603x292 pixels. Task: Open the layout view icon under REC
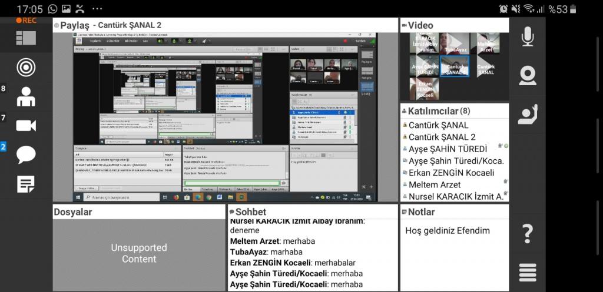[26, 38]
